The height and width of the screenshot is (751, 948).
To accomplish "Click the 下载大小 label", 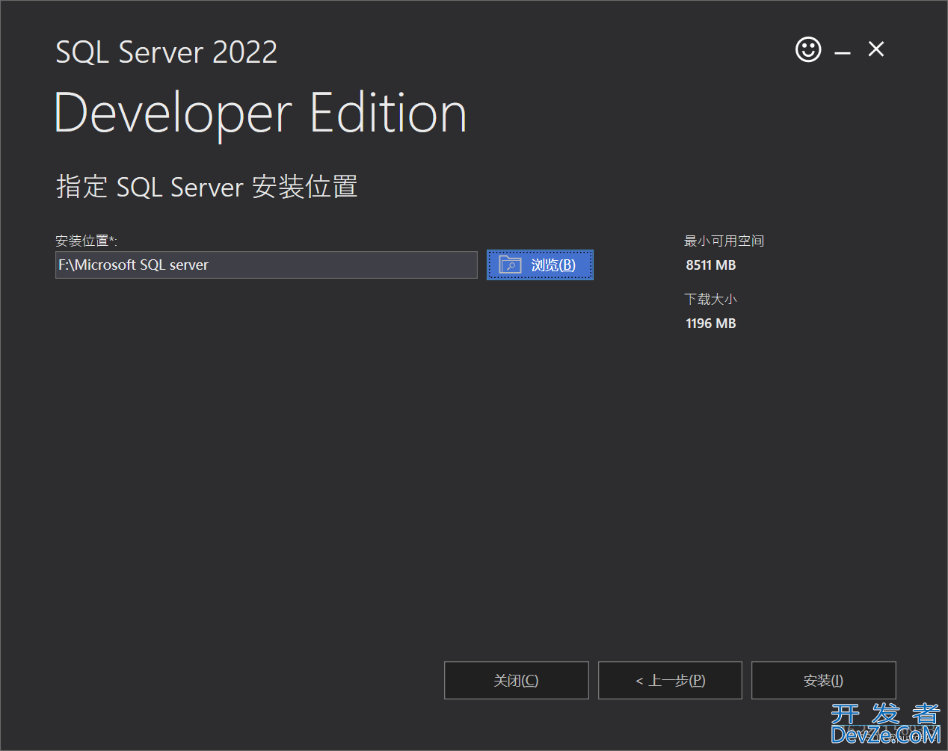I will coord(710,299).
